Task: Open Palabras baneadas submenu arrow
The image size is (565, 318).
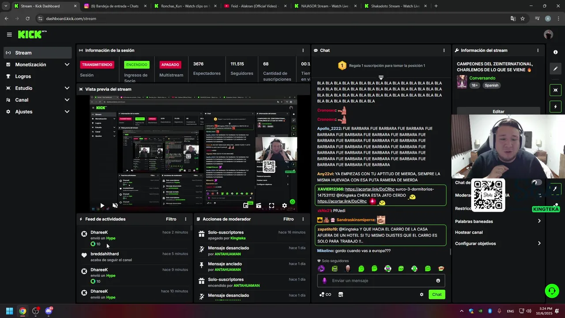Action: pyautogui.click(x=539, y=221)
